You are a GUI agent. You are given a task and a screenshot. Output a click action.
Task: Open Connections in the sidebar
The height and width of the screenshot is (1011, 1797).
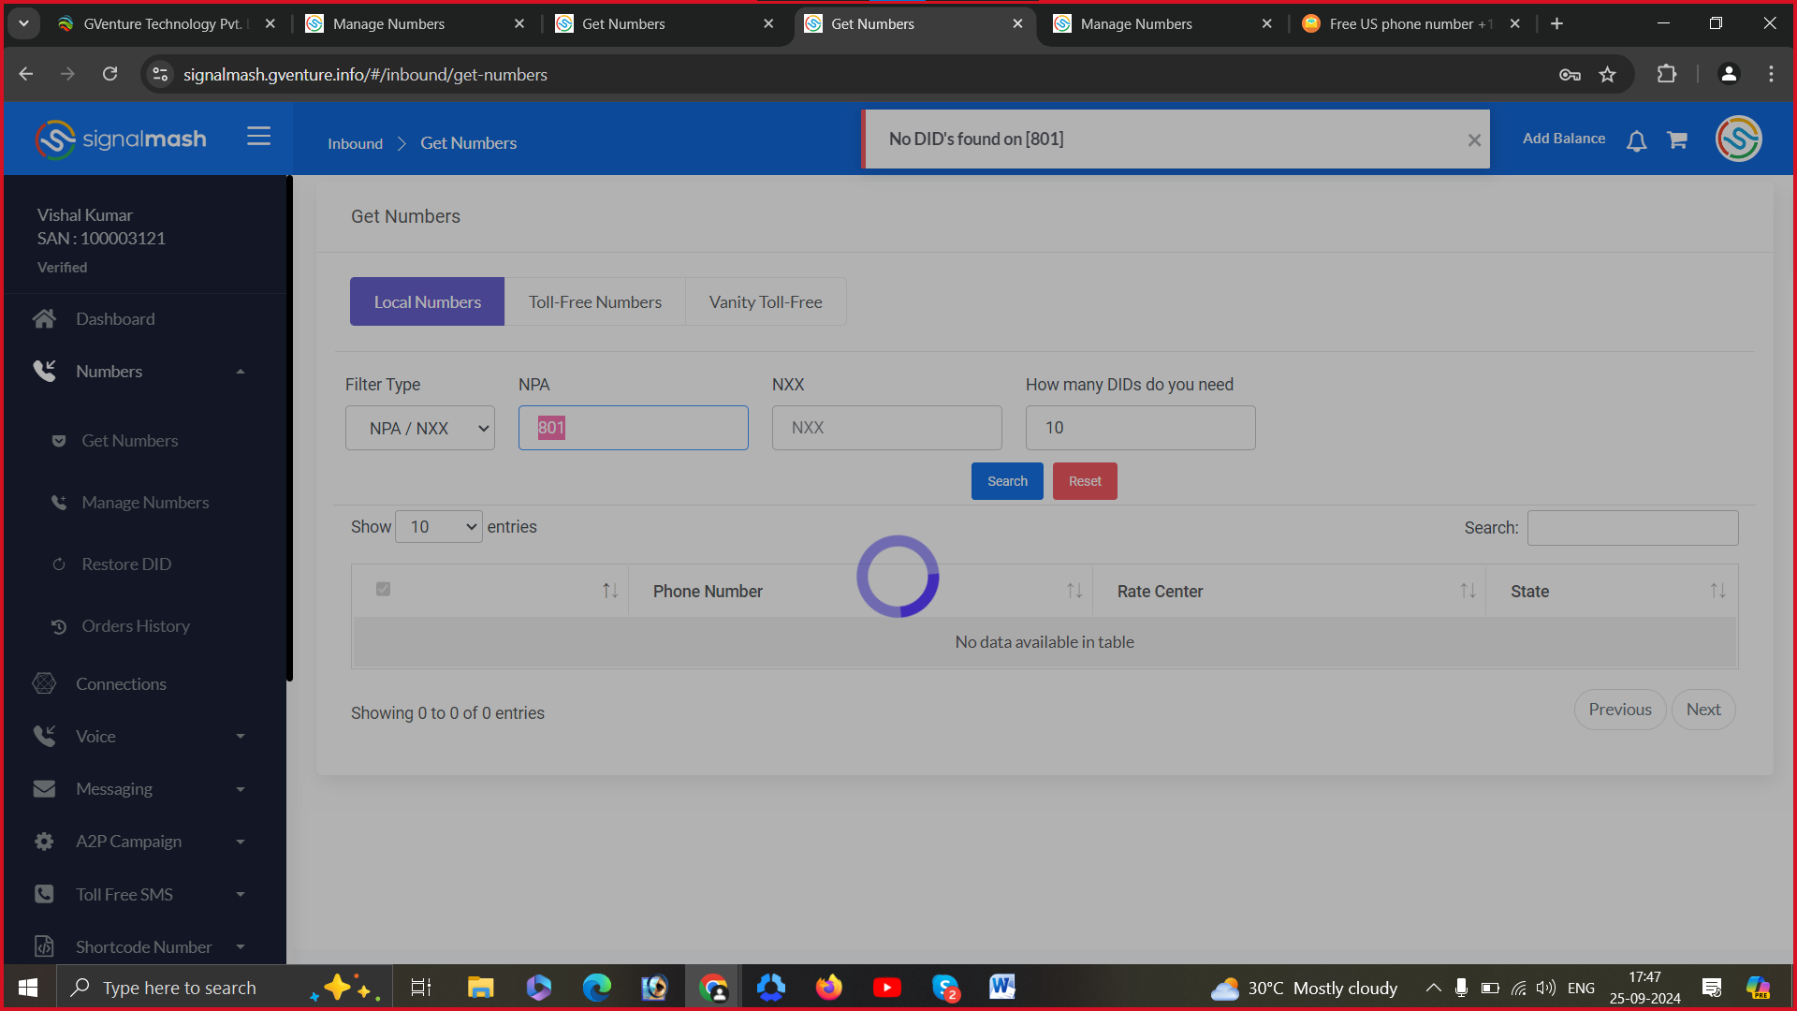121,684
